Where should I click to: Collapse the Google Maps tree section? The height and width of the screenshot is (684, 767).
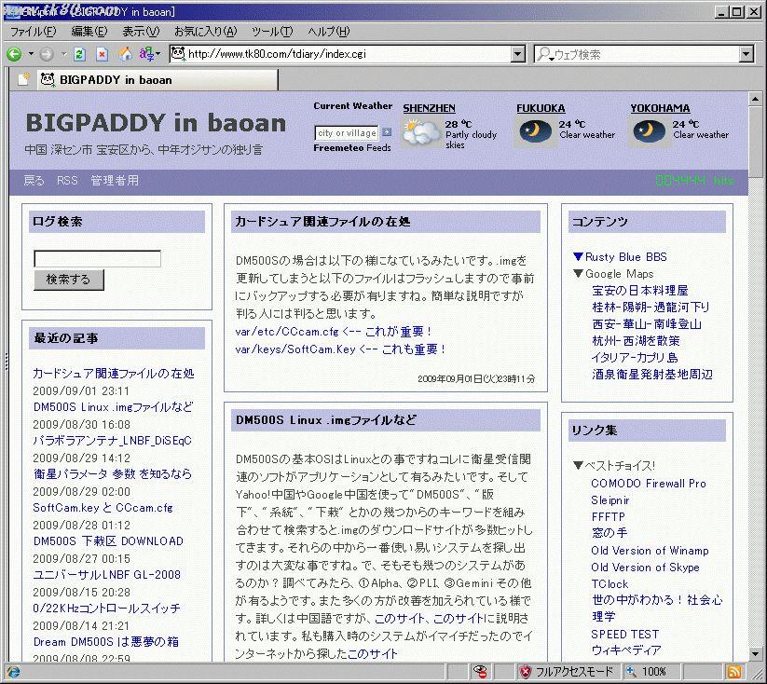(x=578, y=274)
